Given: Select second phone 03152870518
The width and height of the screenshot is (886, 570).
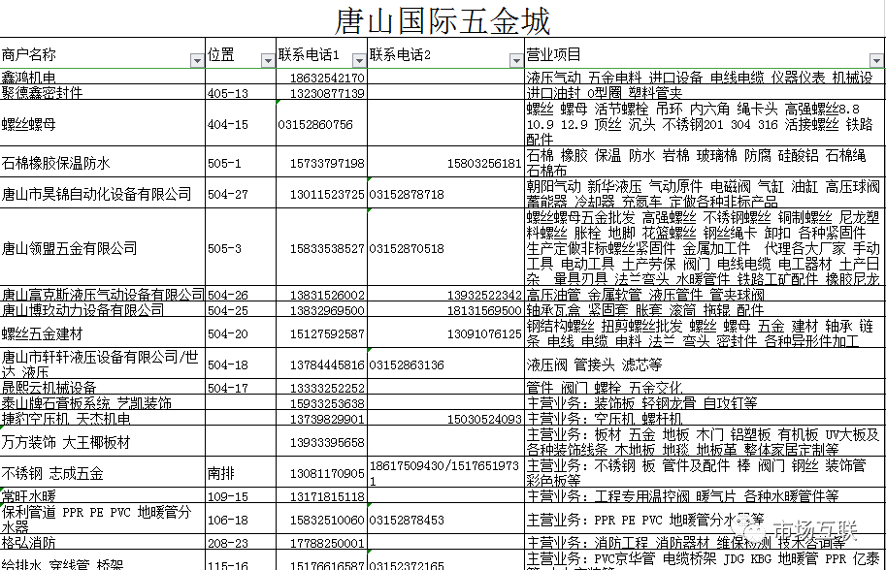Looking at the screenshot, I should coord(445,248).
